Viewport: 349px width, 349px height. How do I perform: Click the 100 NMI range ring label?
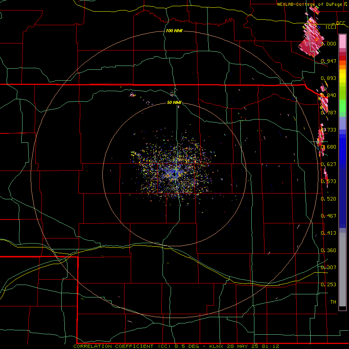pyautogui.click(x=174, y=31)
